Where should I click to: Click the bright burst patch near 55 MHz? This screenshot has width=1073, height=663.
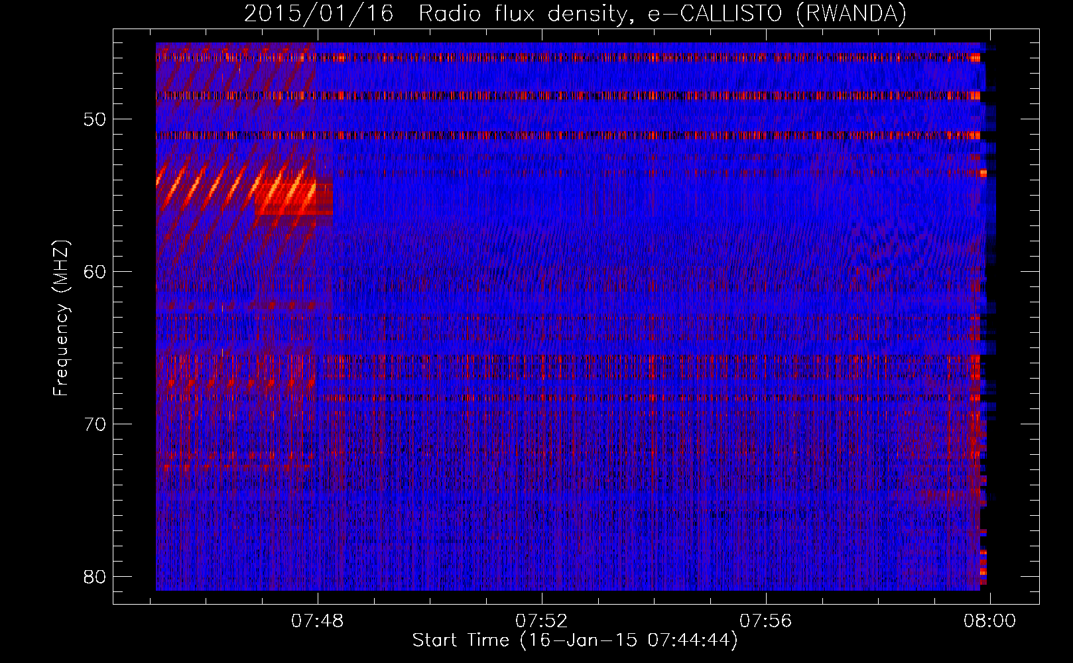pos(293,198)
